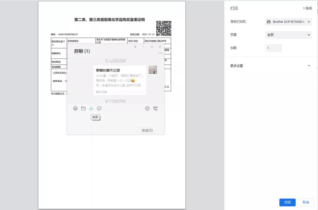This screenshot has height=210, width=318.
Task: Maximize the group chat window
Action: coord(152,47)
